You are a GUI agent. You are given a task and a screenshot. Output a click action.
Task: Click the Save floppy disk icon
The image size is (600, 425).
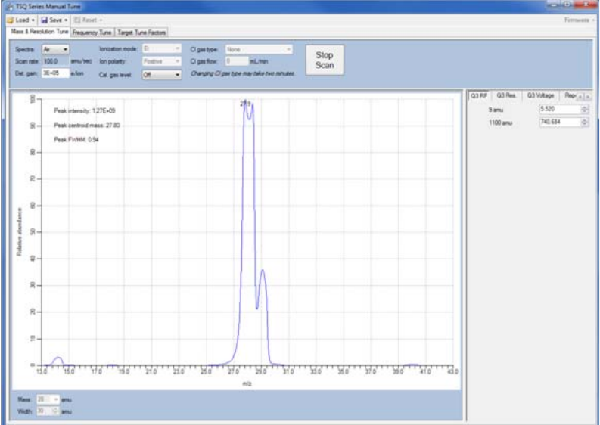45,20
